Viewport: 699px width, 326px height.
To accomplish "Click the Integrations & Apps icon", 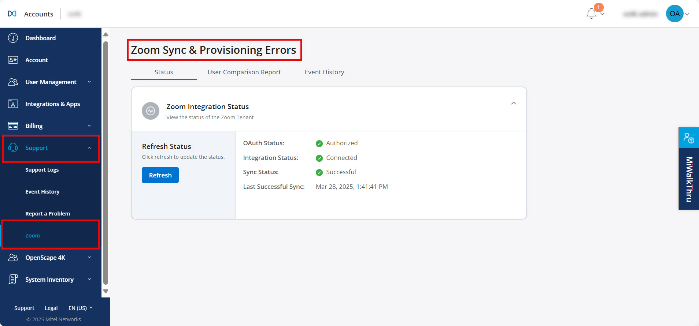I will tap(13, 104).
